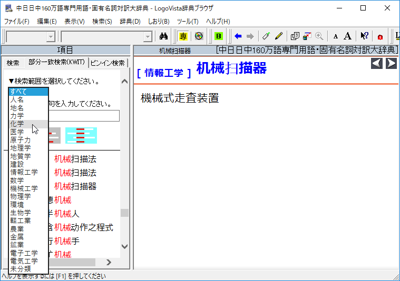The width and height of the screenshot is (400, 281).
Task: Open the 辞典(D) menu
Action: [130, 22]
